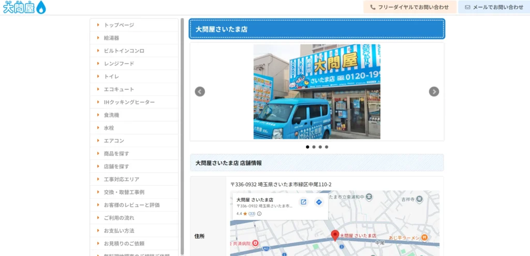The width and height of the screenshot is (530, 256).
Task: Expand the エコキュート sidebar category
Action: click(119, 89)
